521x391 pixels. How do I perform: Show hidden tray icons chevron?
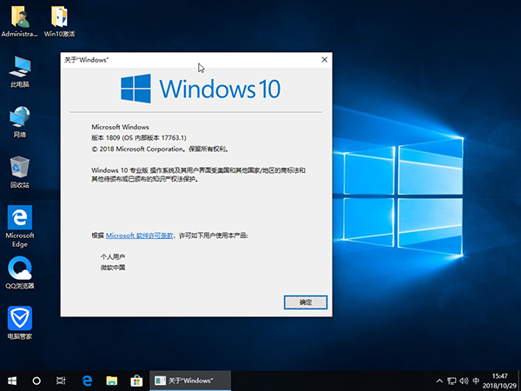point(439,381)
